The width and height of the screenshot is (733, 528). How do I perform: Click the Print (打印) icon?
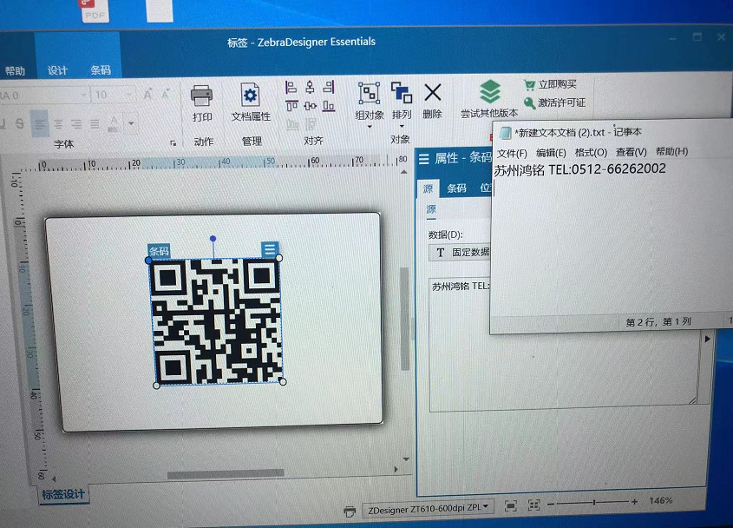coord(202,96)
